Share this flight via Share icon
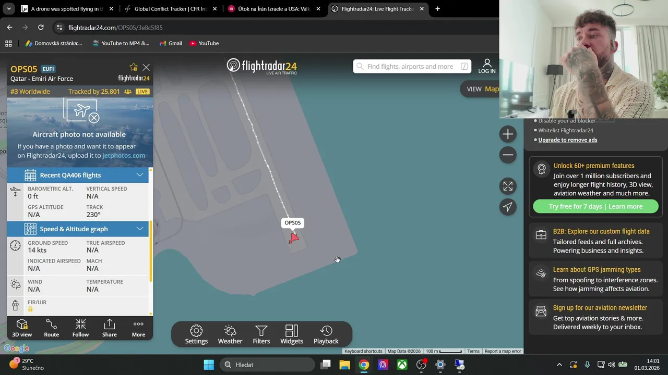This screenshot has height=375, width=668. (x=110, y=328)
